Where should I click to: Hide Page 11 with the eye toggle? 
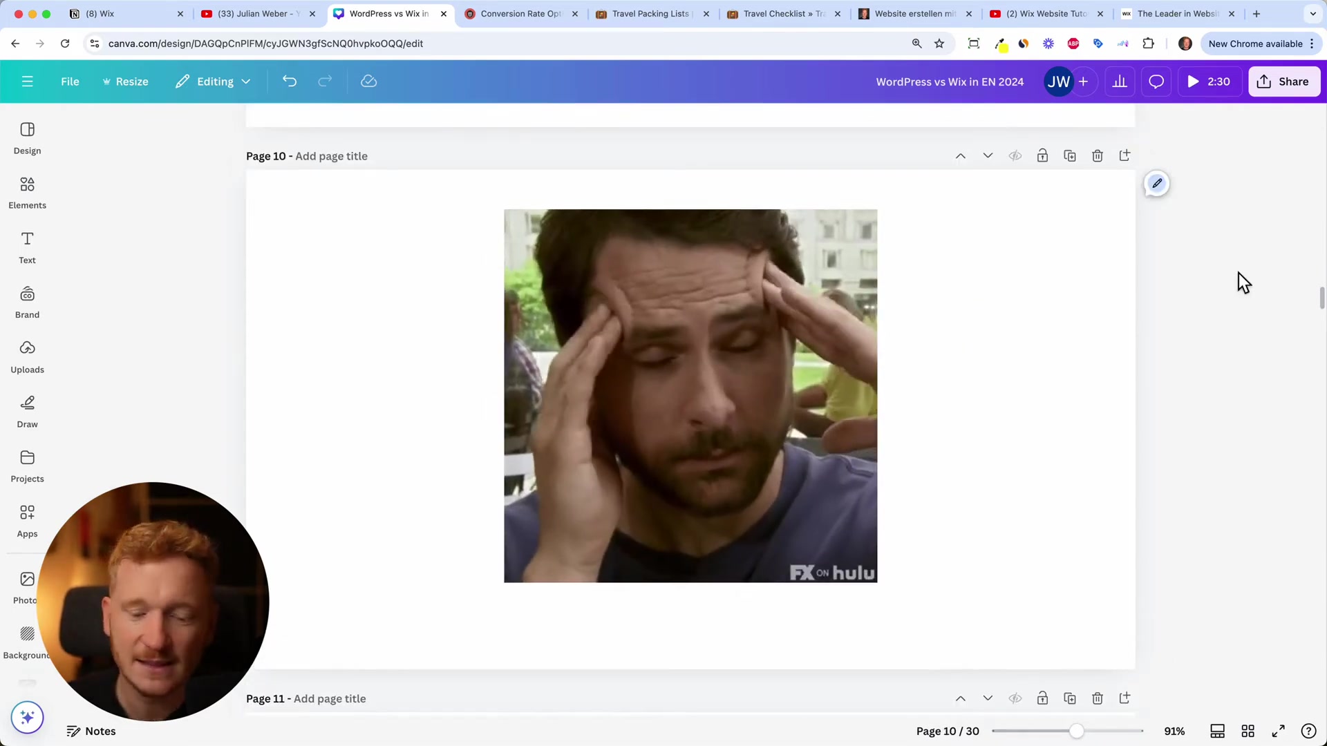pos(1015,698)
